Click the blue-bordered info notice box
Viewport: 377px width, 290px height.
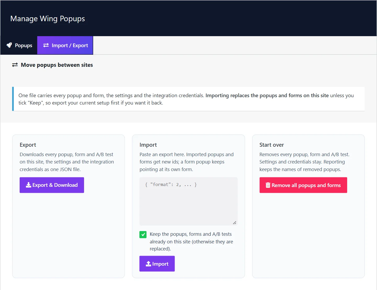click(x=188, y=99)
